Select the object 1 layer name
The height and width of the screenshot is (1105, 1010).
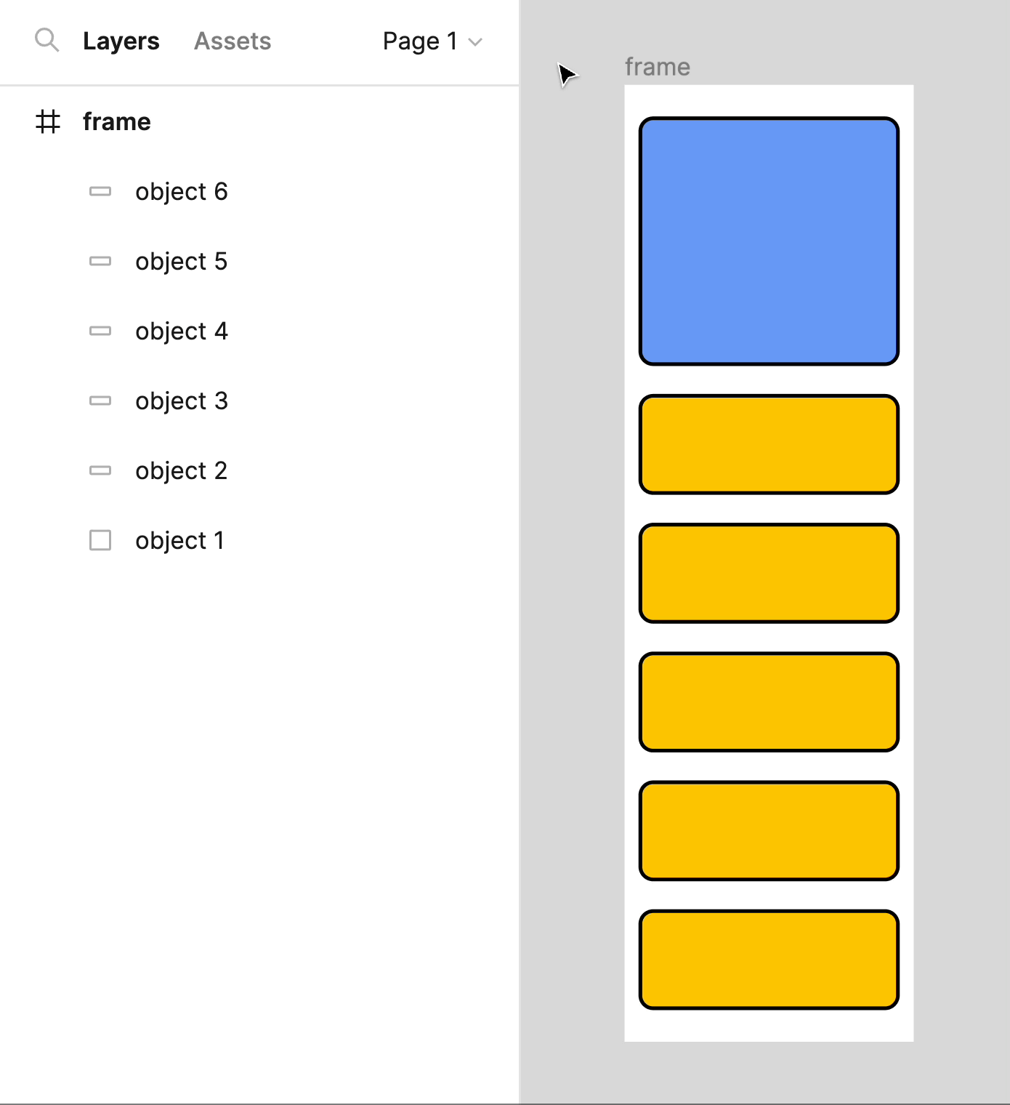(180, 540)
